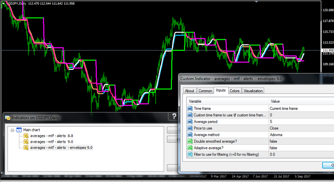This screenshot has height=182, width=334.
Task: Click 'Double smoothed average?' label
Action: [215, 142]
